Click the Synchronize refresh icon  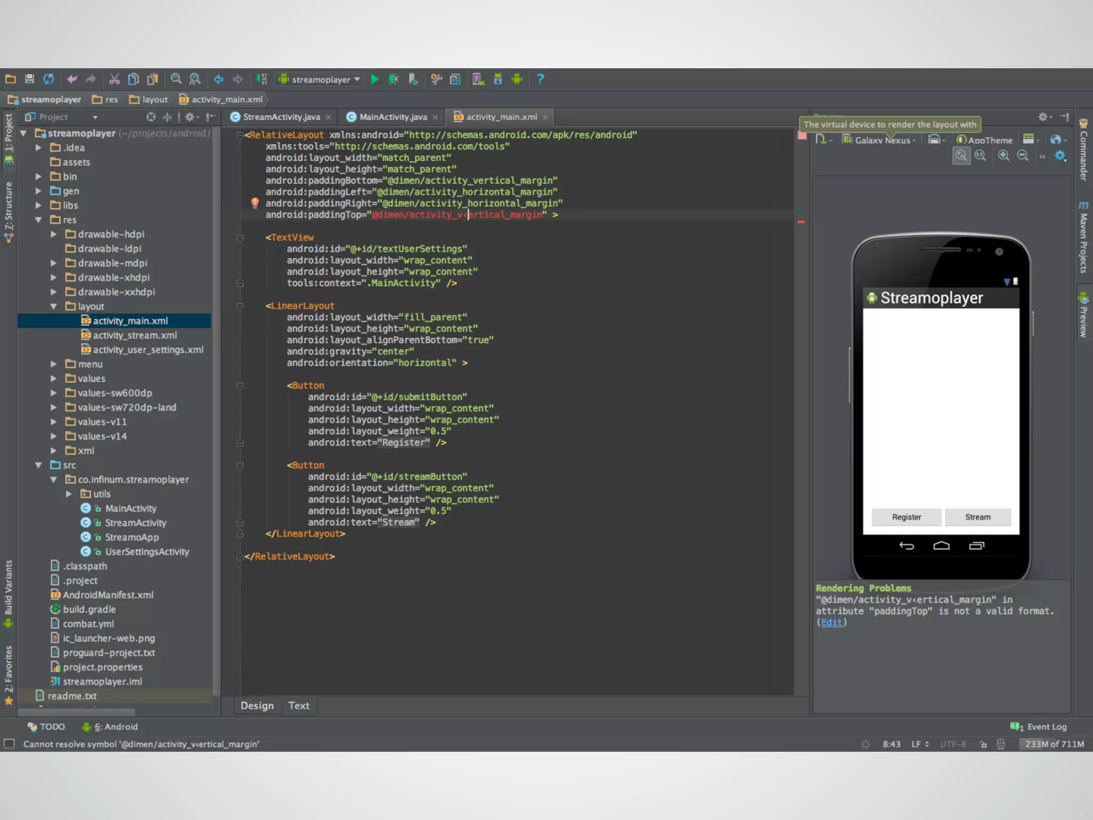49,80
